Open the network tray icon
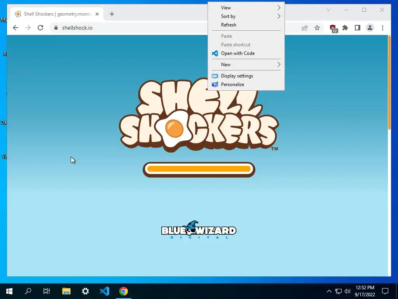The height and width of the screenshot is (299, 398). [339, 291]
